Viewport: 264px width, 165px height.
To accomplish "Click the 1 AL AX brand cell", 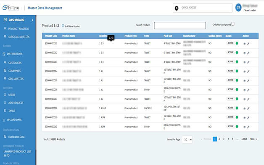I will 103,108.
